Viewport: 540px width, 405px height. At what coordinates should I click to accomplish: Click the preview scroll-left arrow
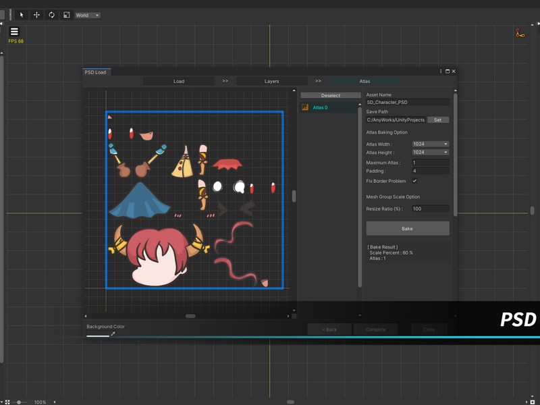(86, 316)
